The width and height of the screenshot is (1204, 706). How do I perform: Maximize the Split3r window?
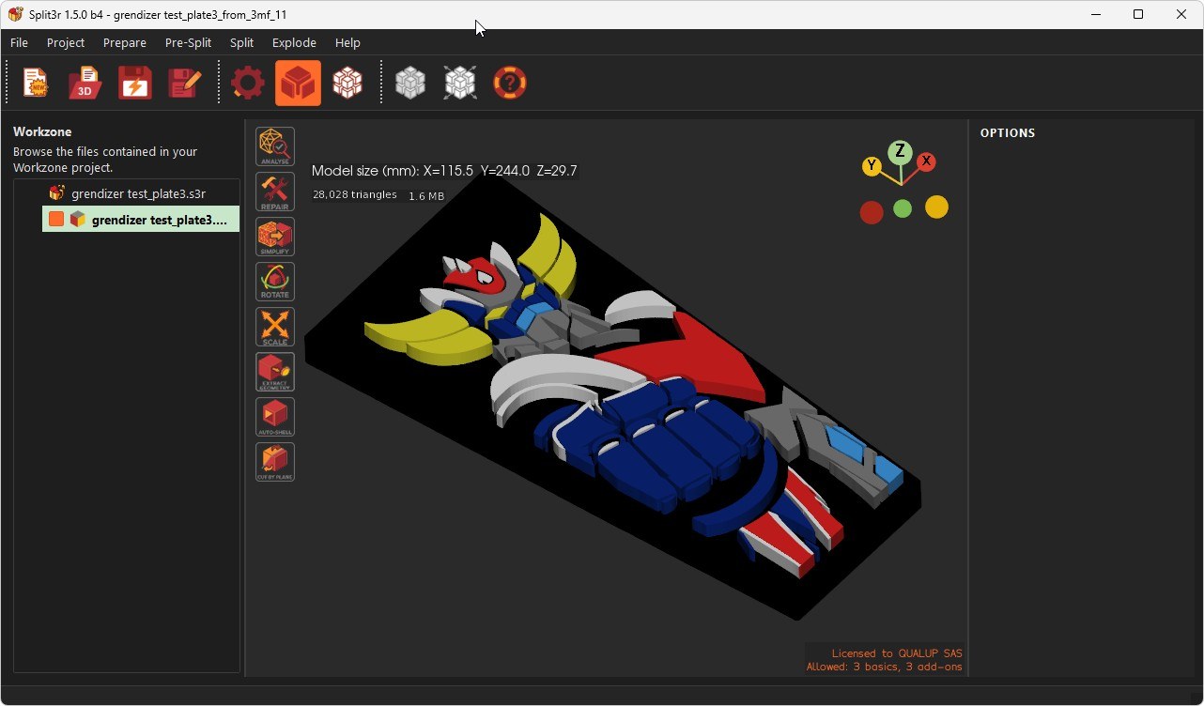1138,14
